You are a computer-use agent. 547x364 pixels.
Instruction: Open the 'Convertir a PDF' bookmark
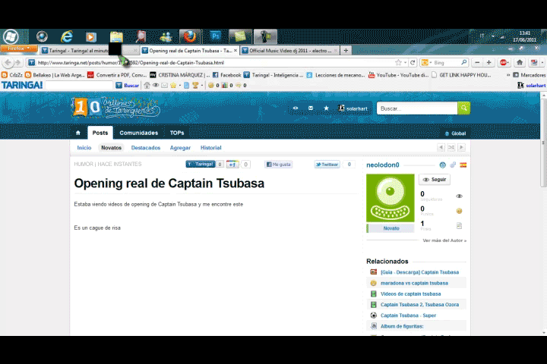coord(117,75)
